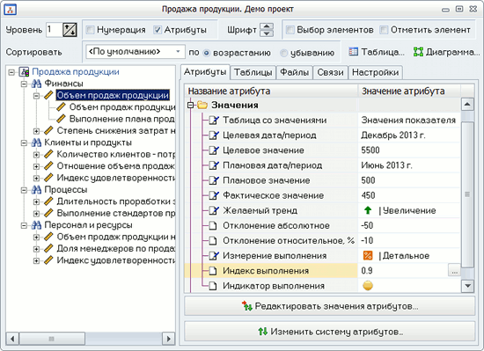
Task: Uncheck the Атрибуты checkbox
Action: point(158,30)
